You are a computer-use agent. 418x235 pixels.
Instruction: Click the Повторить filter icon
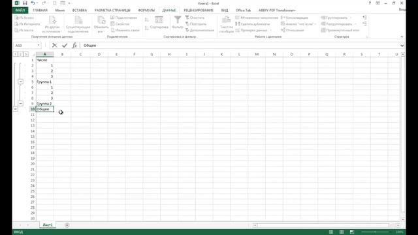click(x=187, y=24)
